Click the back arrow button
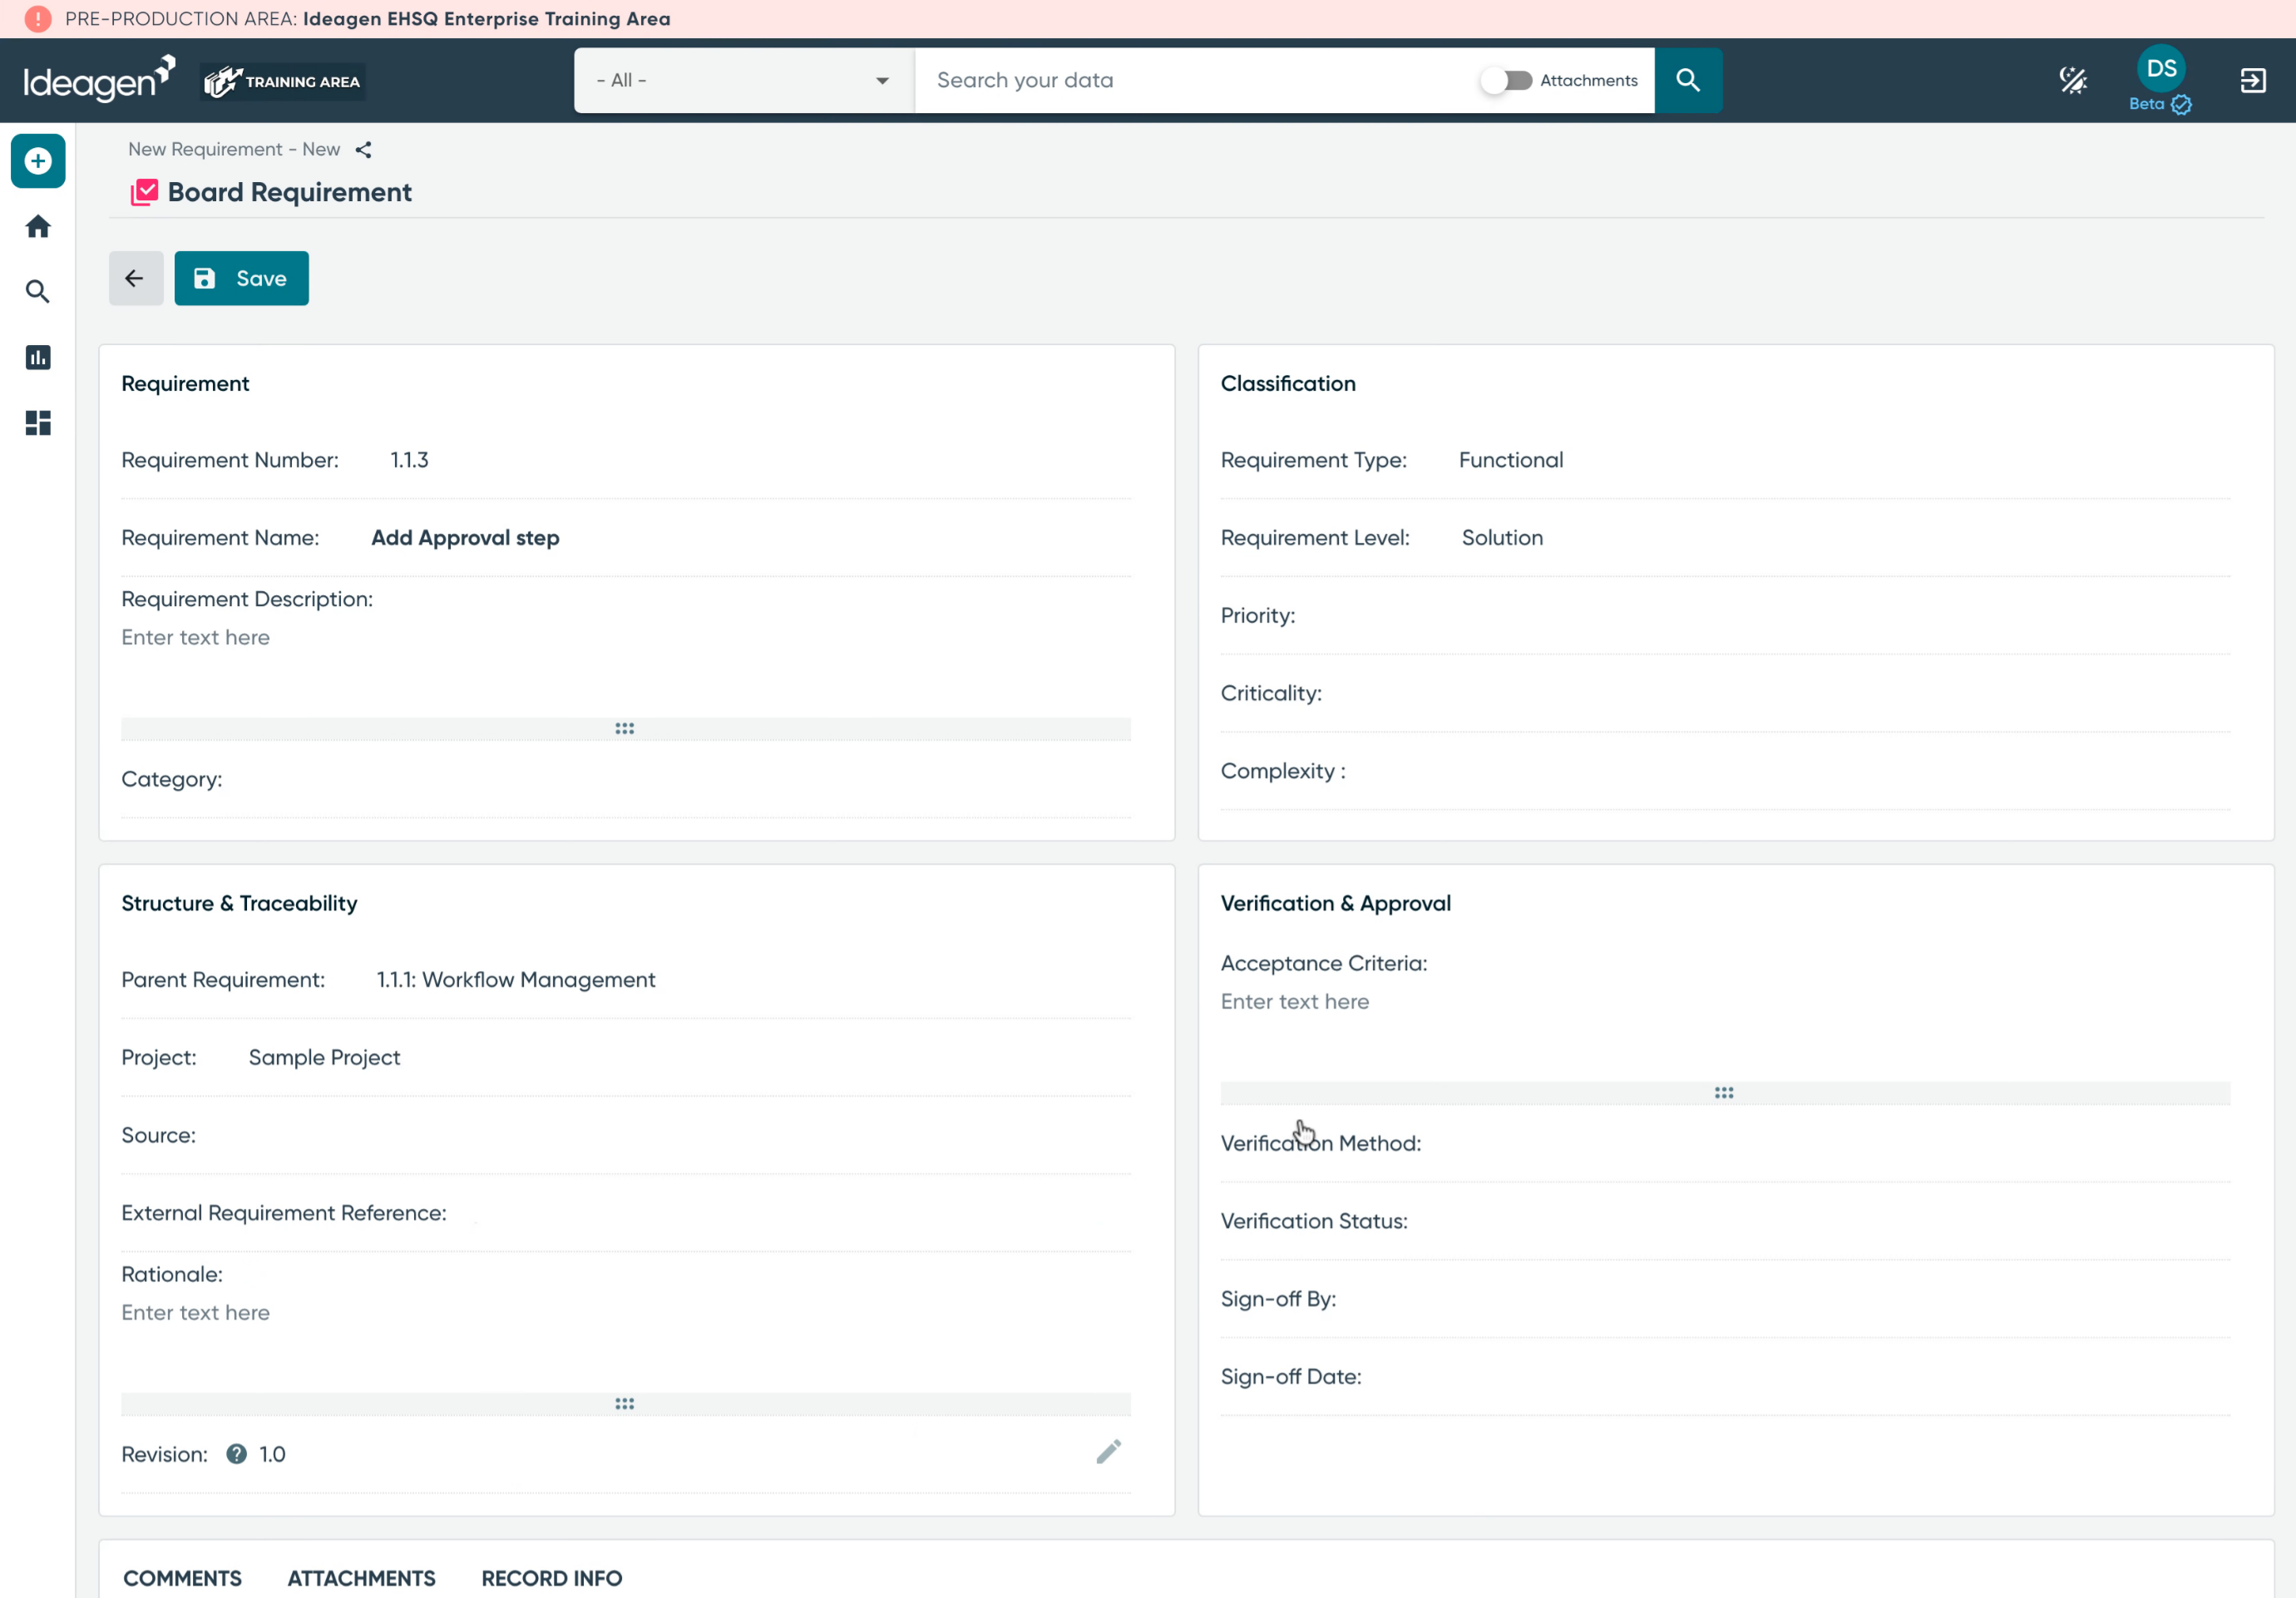 pos(136,279)
